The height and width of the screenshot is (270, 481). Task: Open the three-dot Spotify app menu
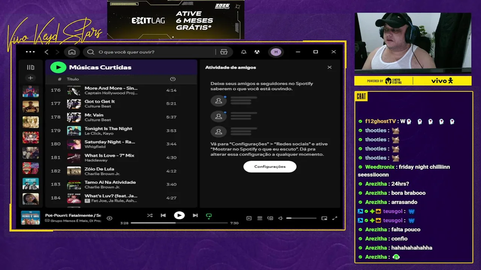[x=30, y=52]
